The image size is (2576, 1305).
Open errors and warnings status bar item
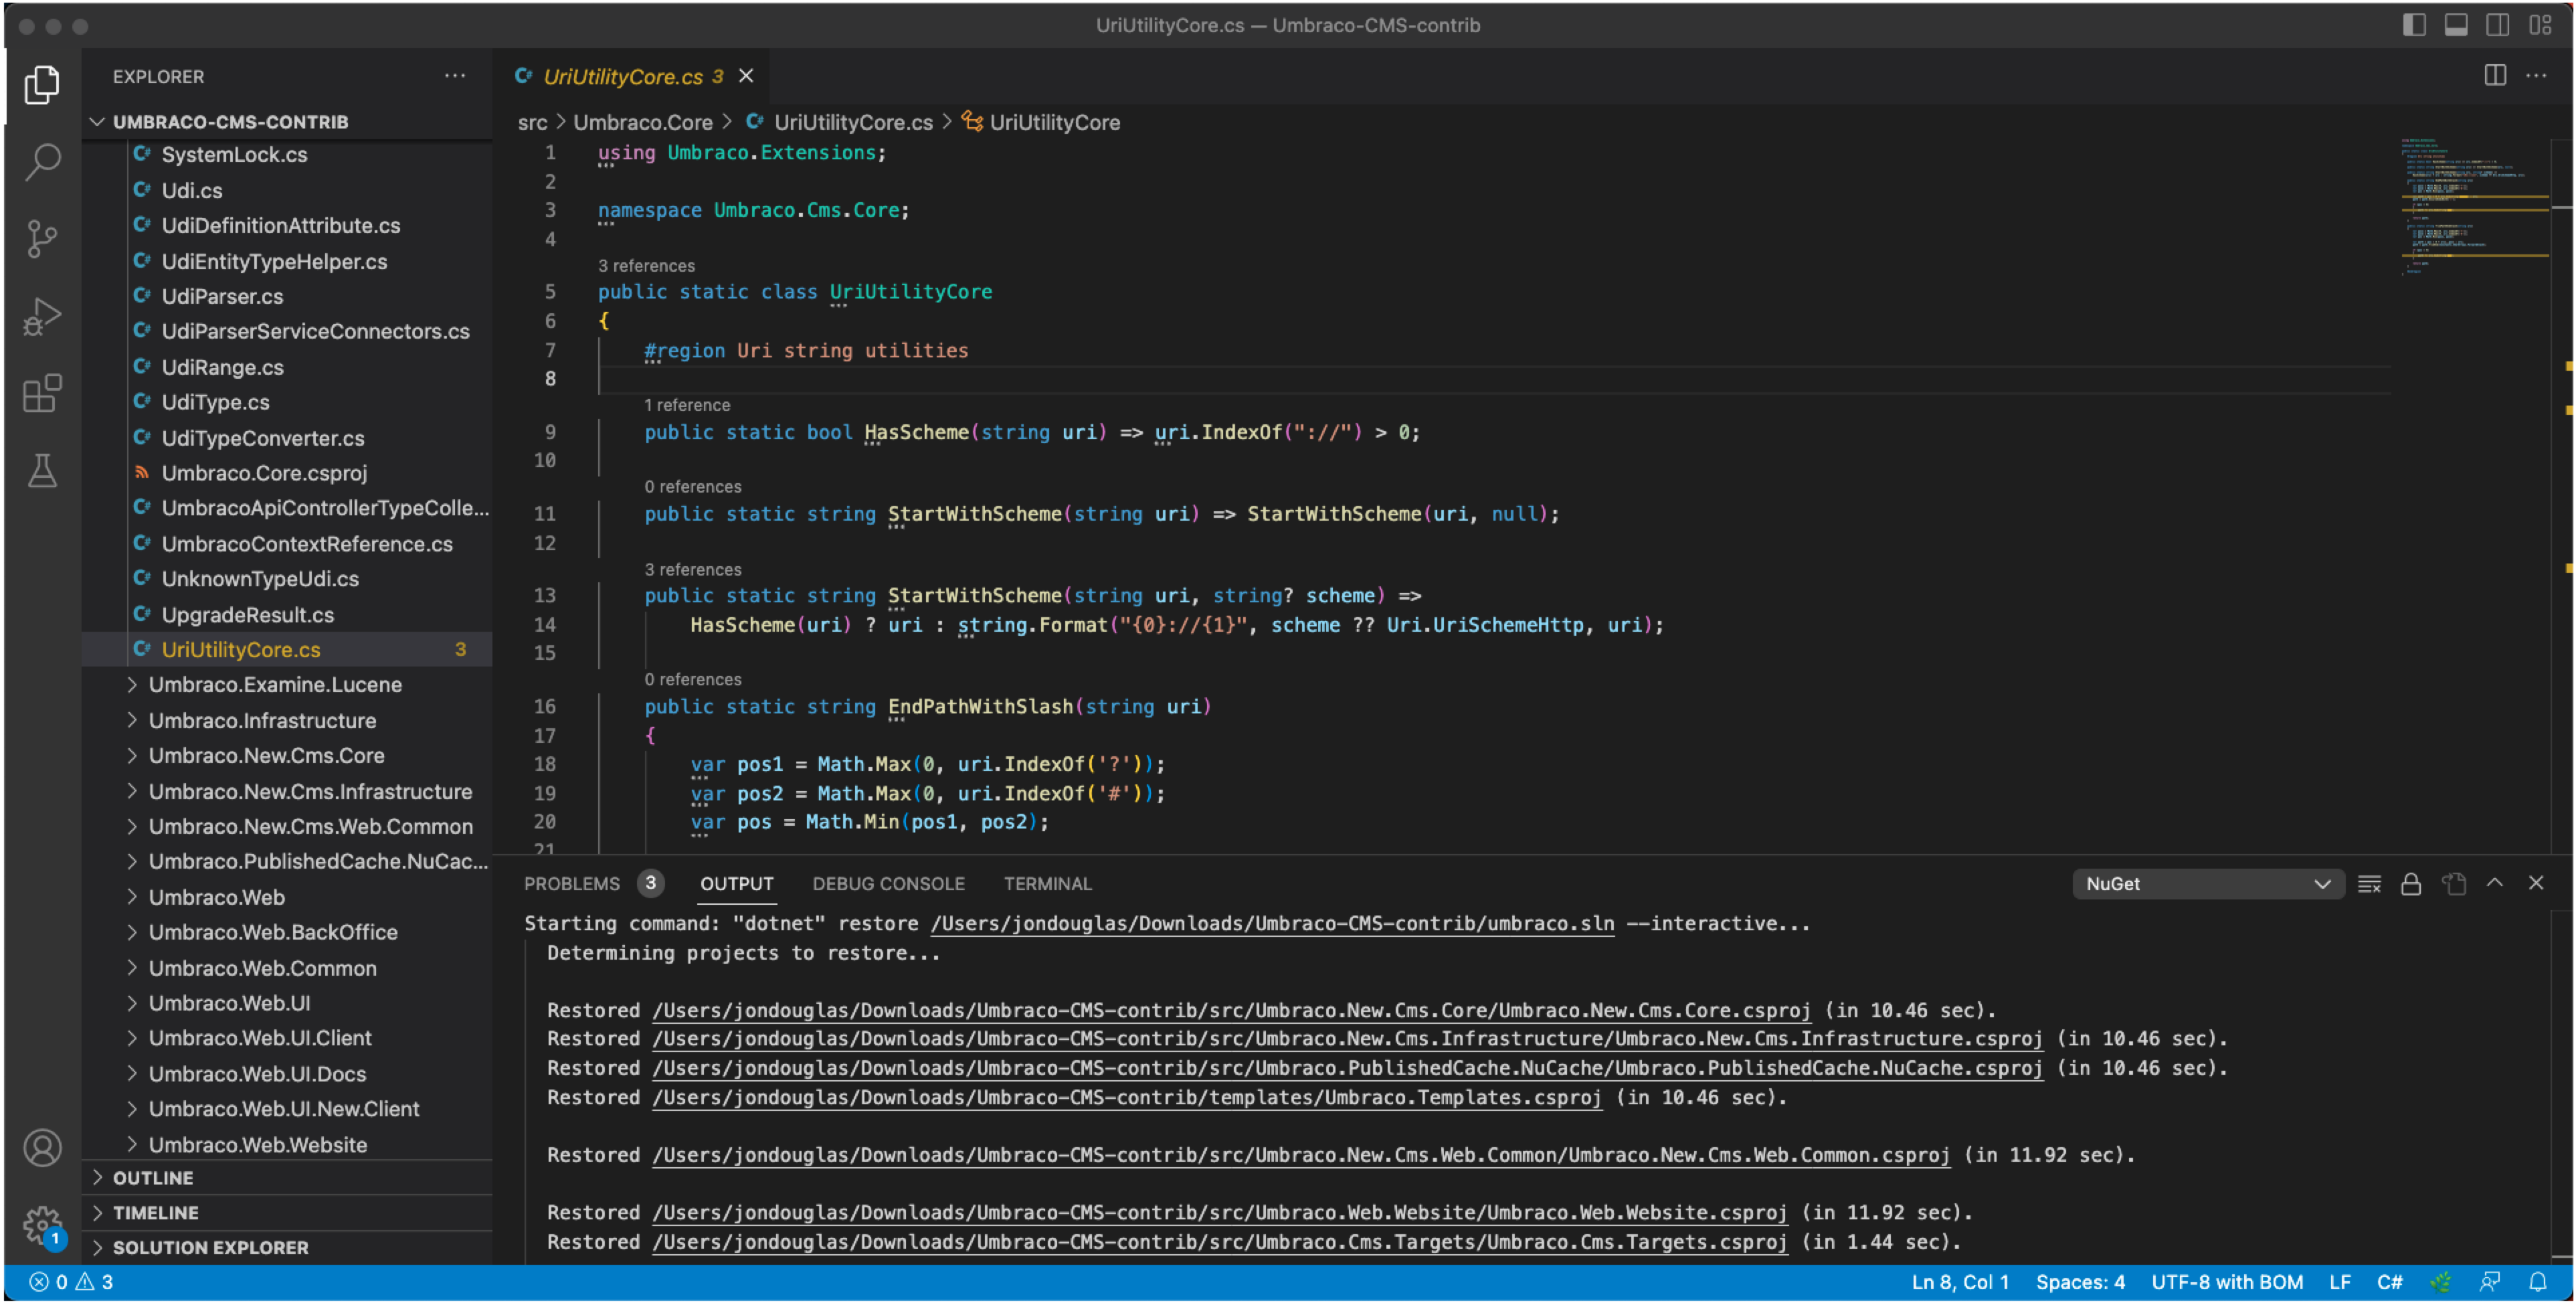click(x=71, y=1283)
